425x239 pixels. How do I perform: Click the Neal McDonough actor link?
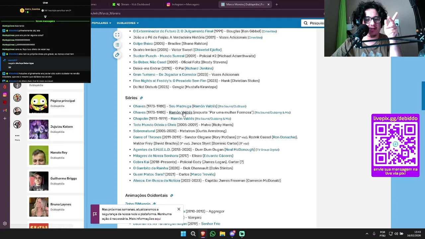239,150
